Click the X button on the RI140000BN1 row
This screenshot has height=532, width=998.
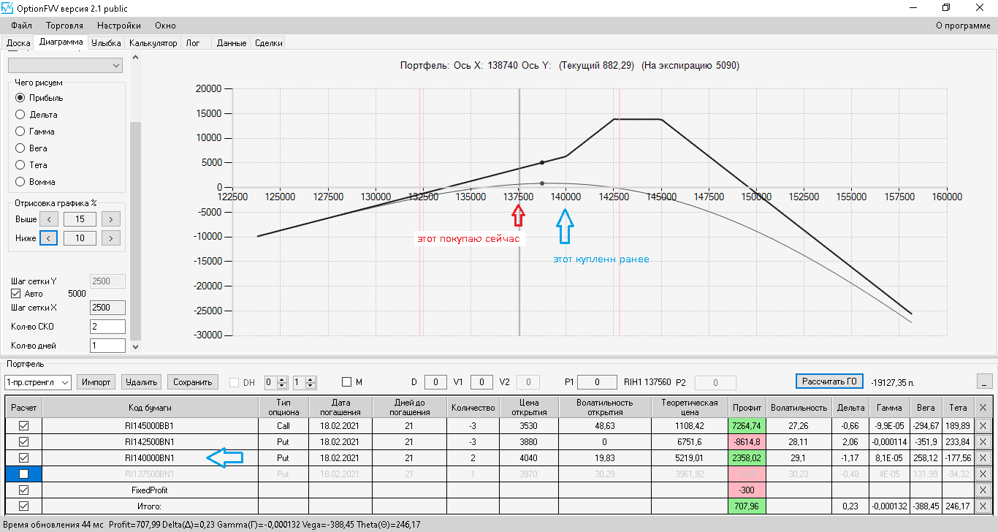983,457
